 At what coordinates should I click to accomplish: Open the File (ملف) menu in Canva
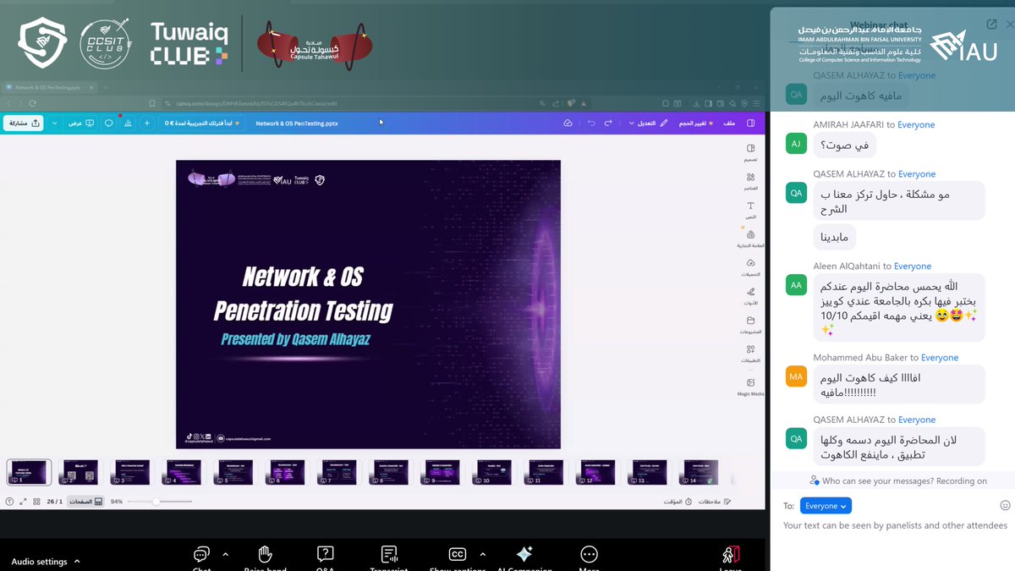click(729, 124)
